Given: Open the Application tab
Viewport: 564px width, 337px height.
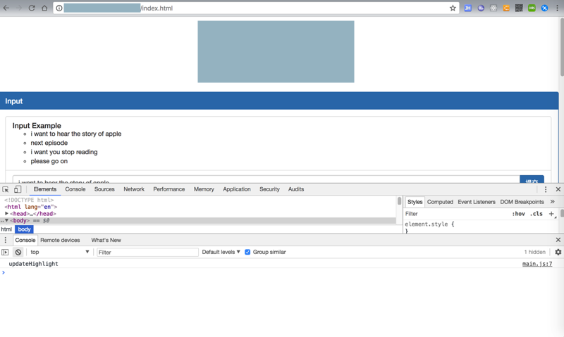Looking at the screenshot, I should pyautogui.click(x=237, y=189).
